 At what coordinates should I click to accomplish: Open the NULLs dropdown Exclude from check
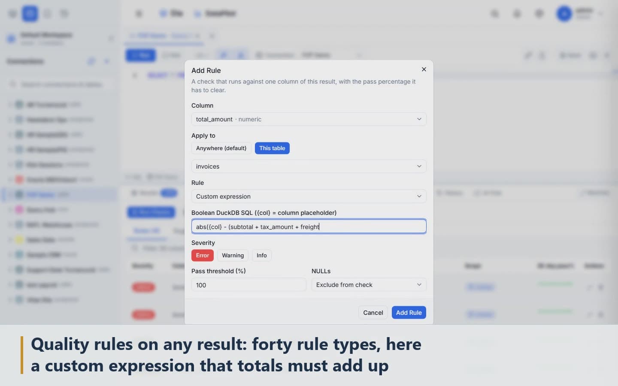369,285
